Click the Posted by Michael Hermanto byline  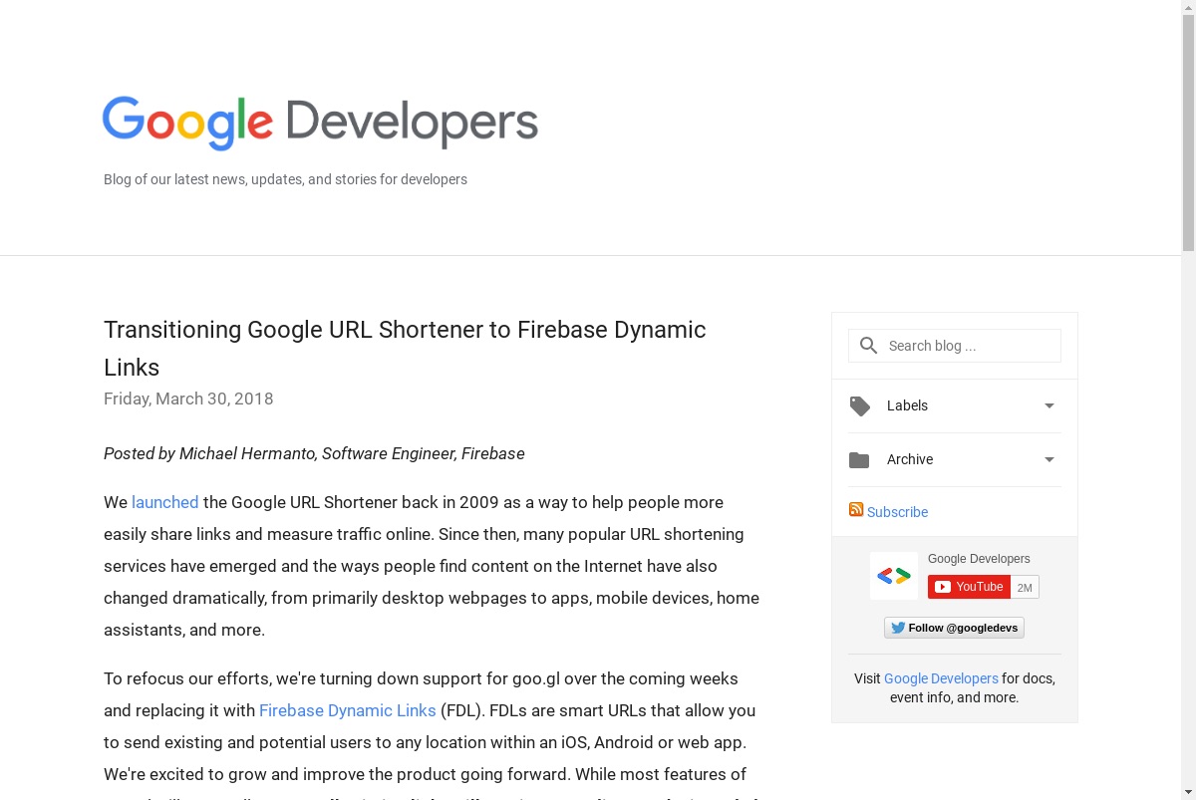click(314, 453)
